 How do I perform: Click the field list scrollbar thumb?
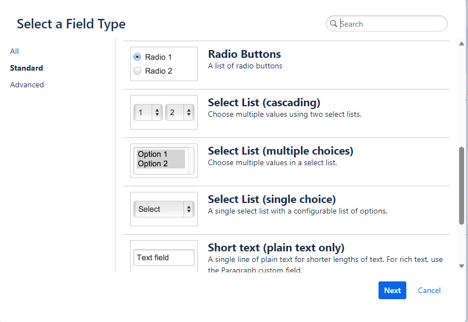point(461,185)
